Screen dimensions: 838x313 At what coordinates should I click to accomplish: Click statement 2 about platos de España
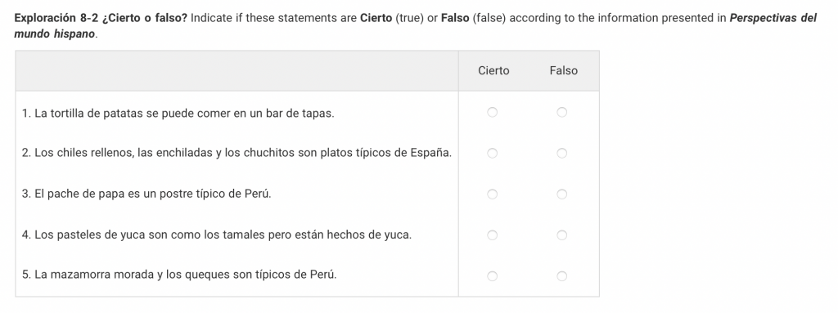[x=237, y=154]
